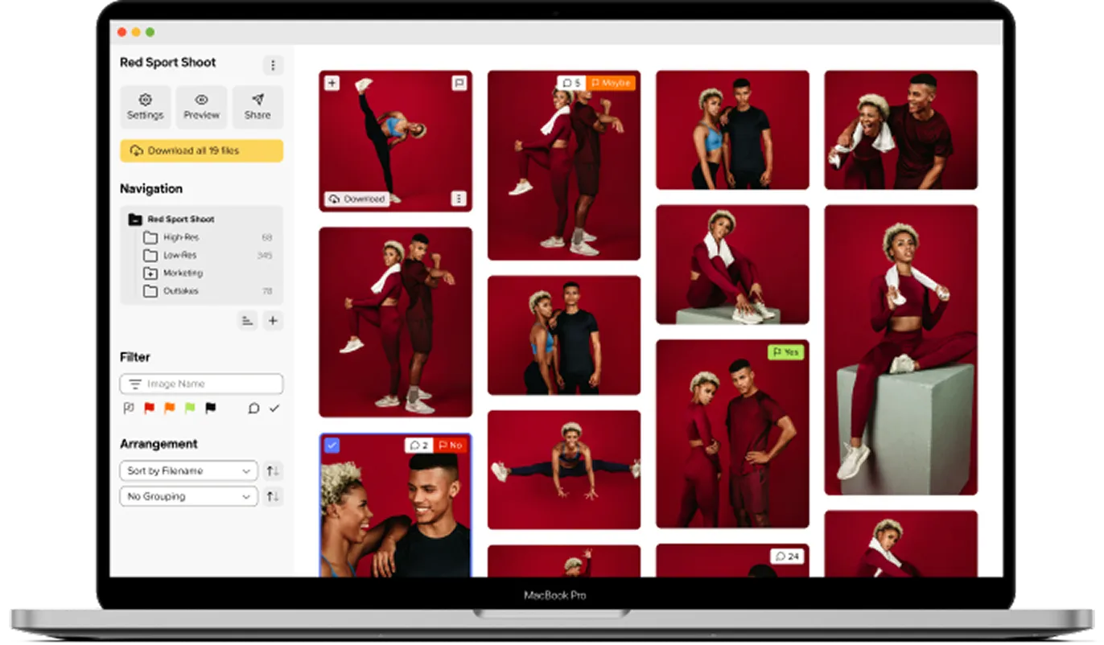Open the woman doing splits photo
1104x645 pixels.
pos(564,470)
